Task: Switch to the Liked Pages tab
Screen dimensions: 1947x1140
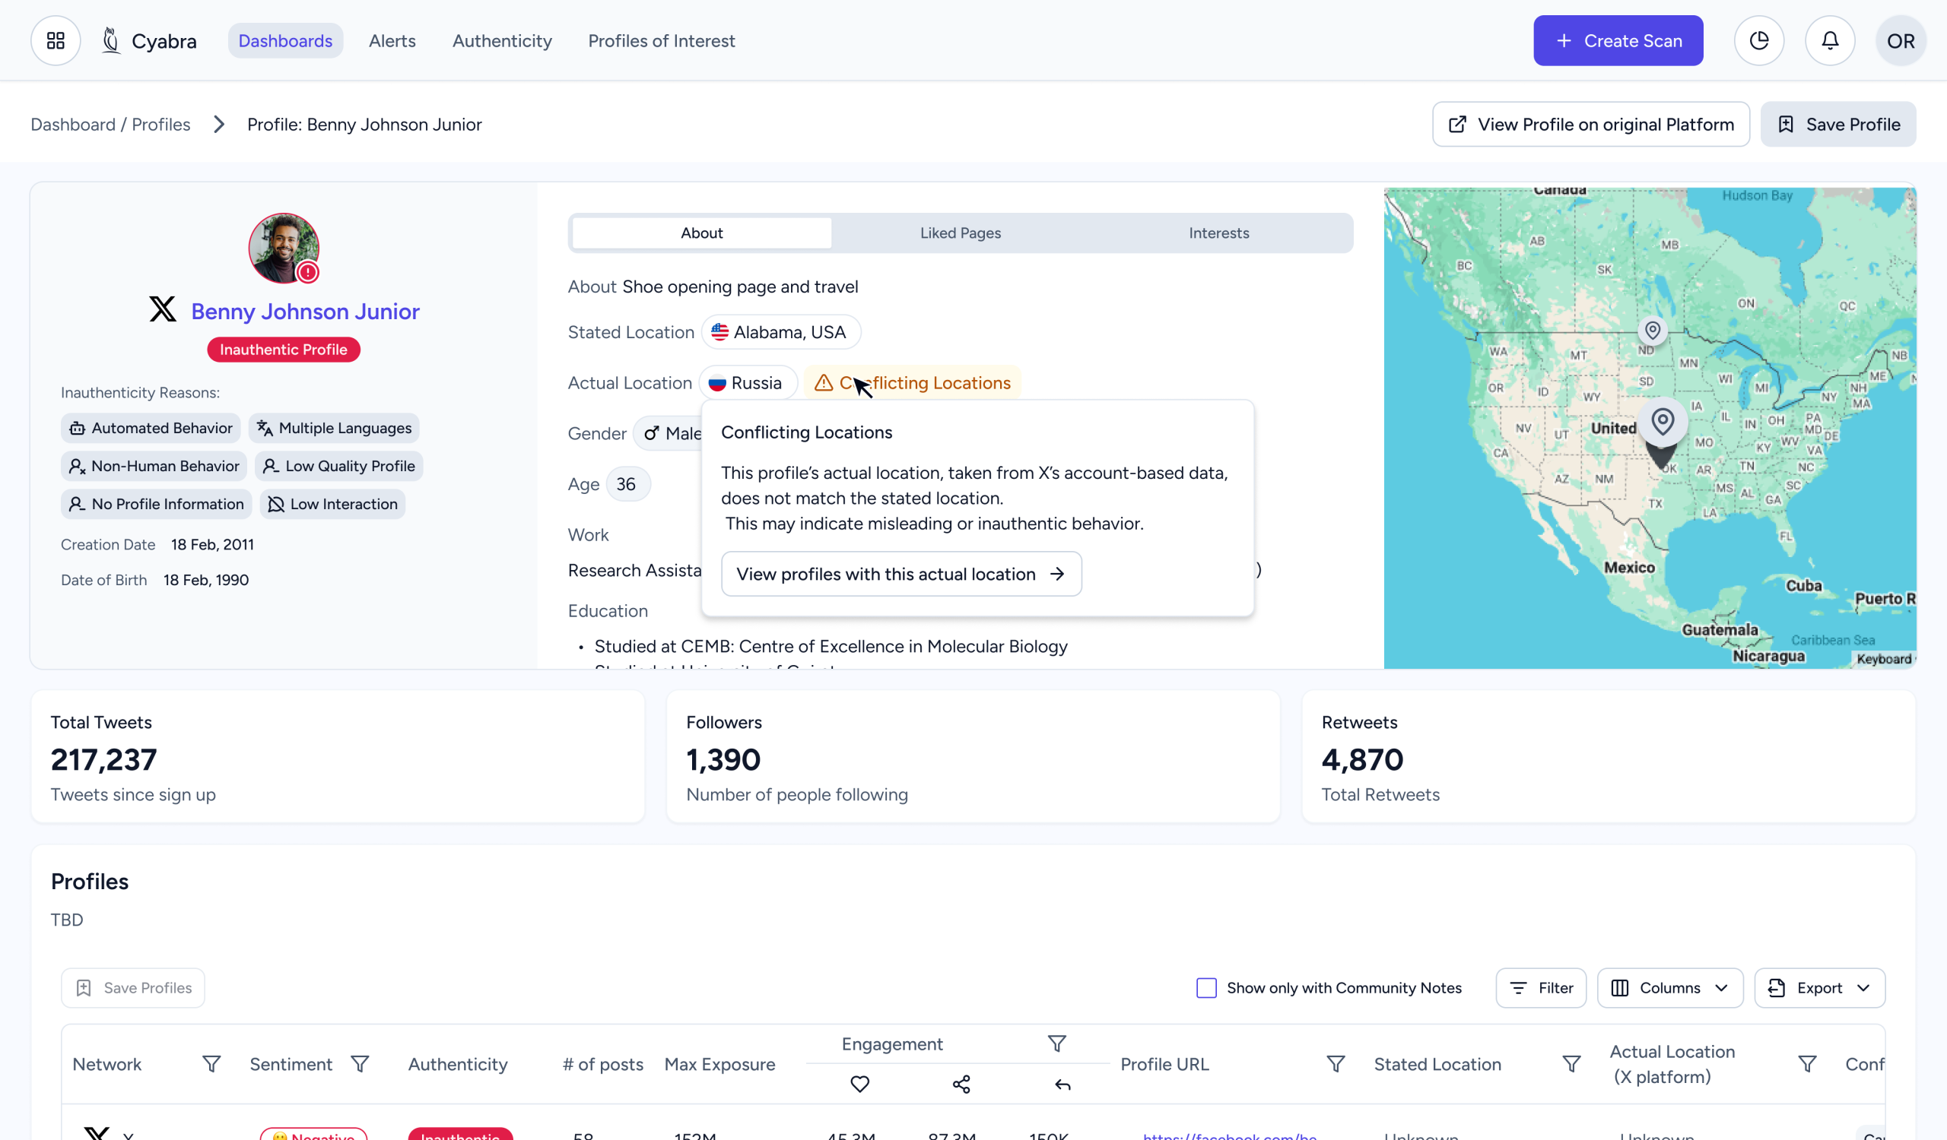Action: tap(960, 233)
